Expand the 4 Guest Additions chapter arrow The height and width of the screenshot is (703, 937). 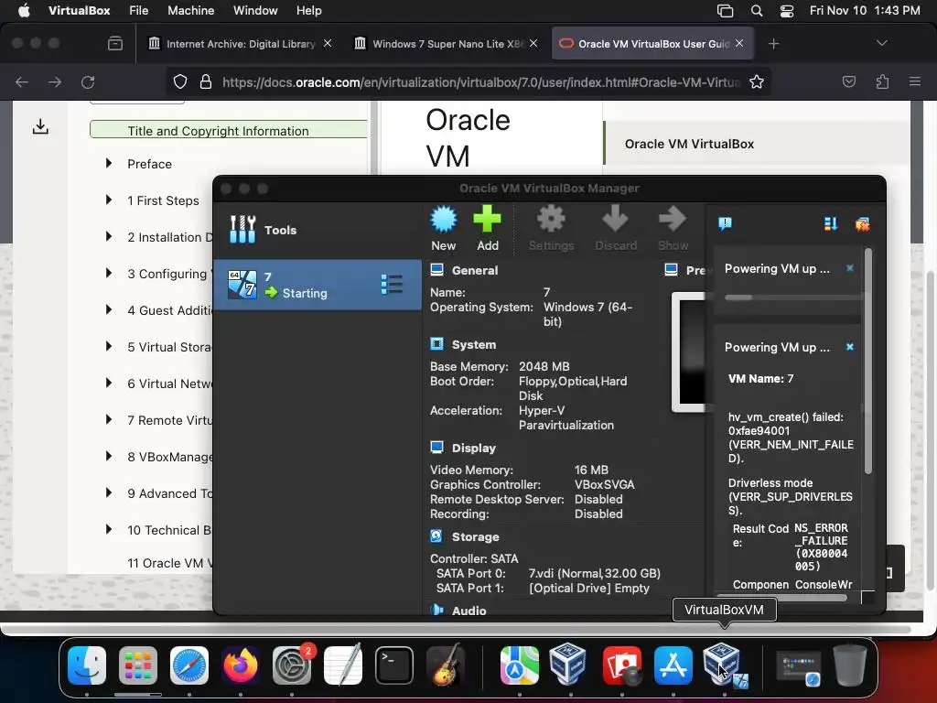108,309
